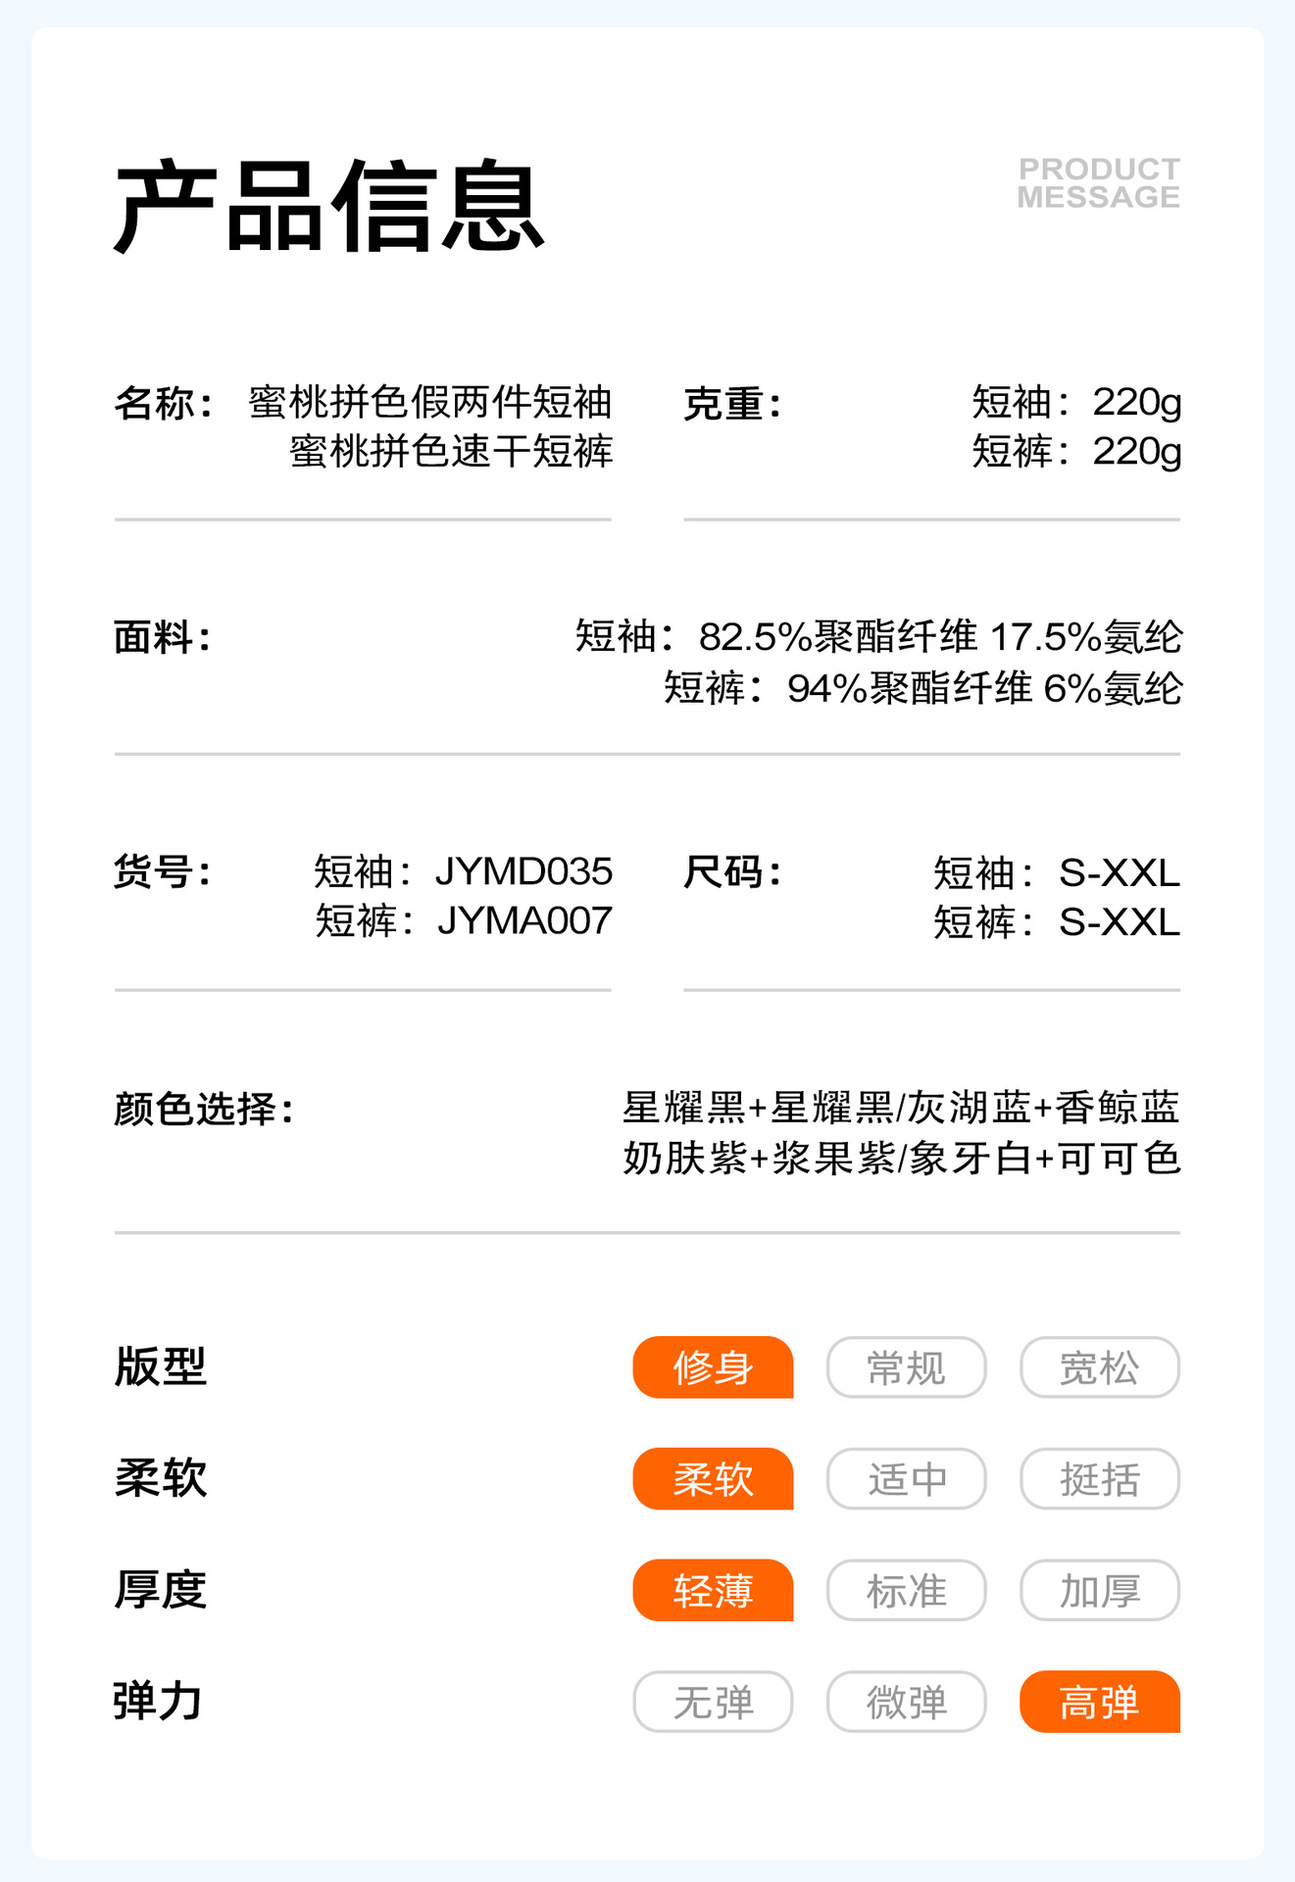Click the 版型 row label

(161, 1366)
